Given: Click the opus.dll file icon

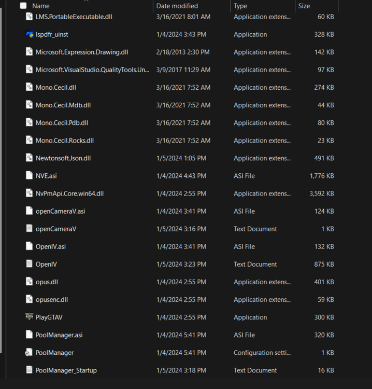Looking at the screenshot, I should [29, 282].
